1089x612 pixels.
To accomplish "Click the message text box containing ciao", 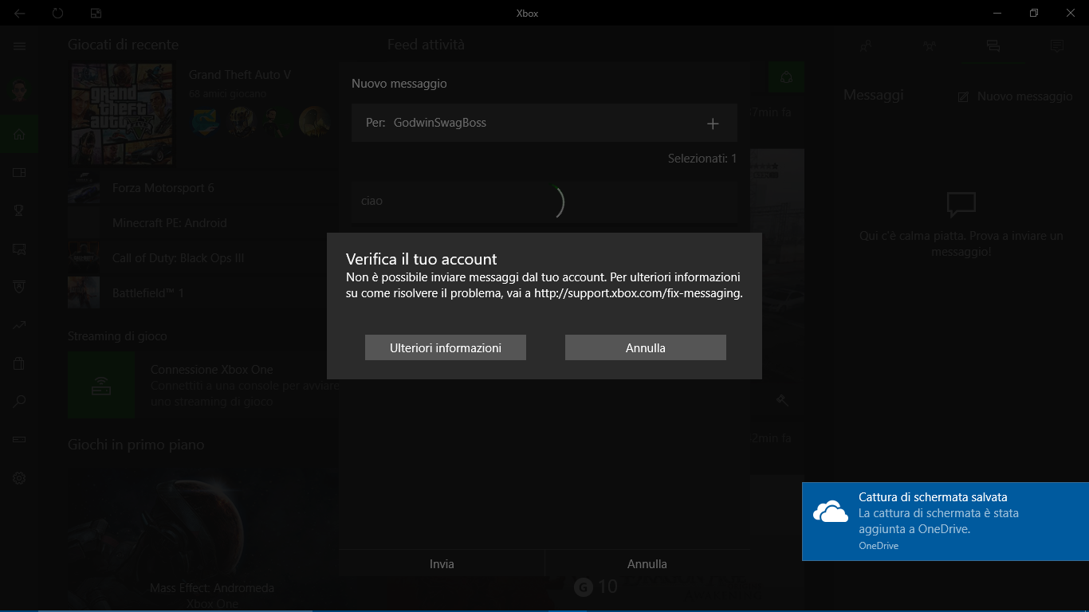I will (x=544, y=202).
